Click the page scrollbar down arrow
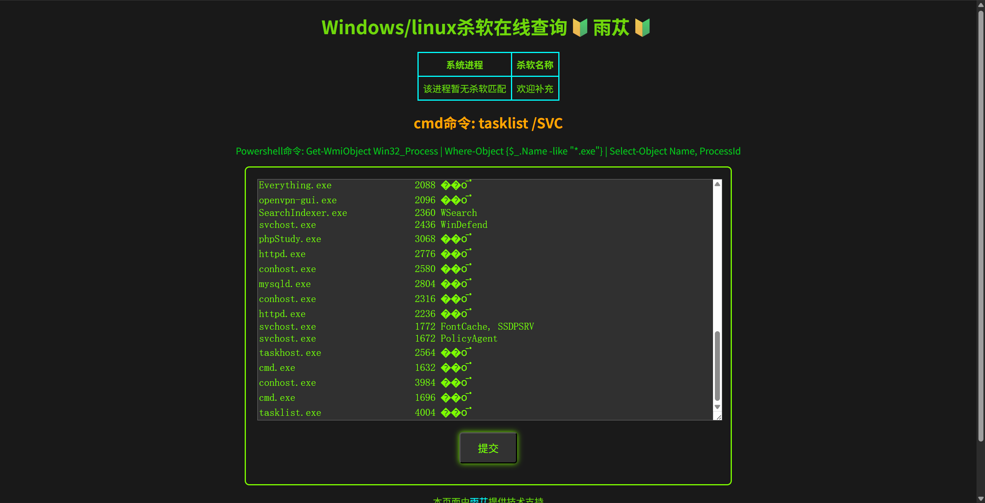The image size is (985, 503). (x=981, y=498)
